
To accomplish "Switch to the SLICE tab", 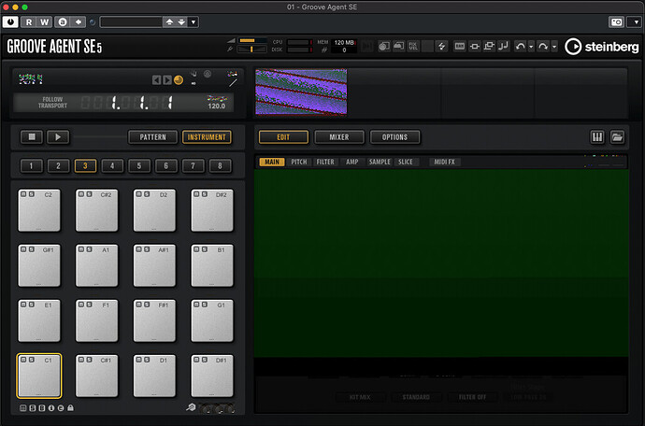I will click(x=406, y=162).
